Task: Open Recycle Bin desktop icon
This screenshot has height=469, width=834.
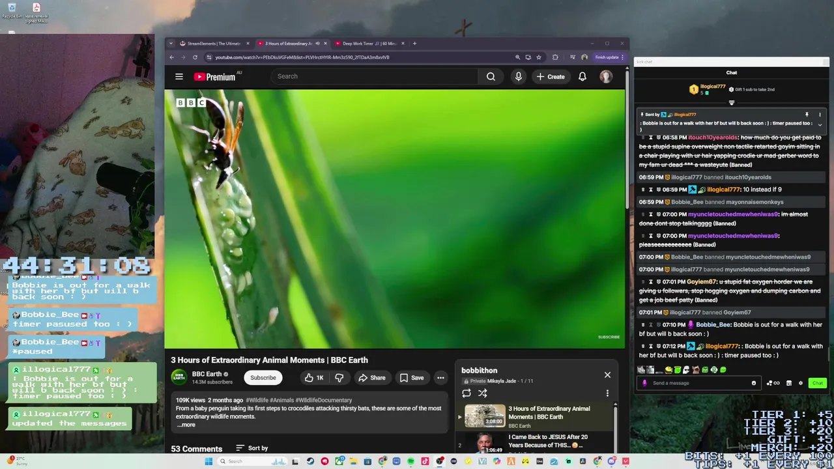Action: click(x=12, y=11)
